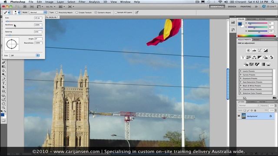The image size is (278, 156).
Task: Switch to the Channels tab
Action: click(x=252, y=102)
